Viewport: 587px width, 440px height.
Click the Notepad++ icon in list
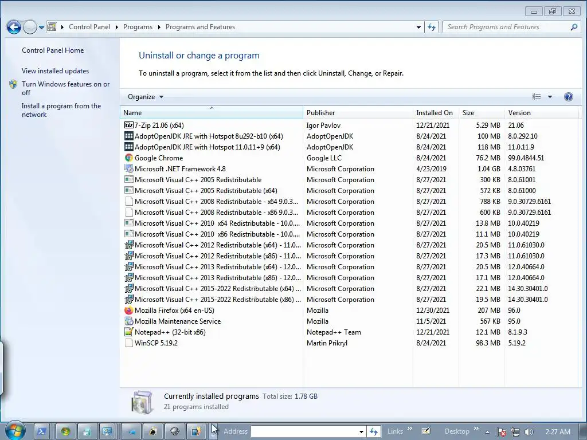(x=129, y=332)
